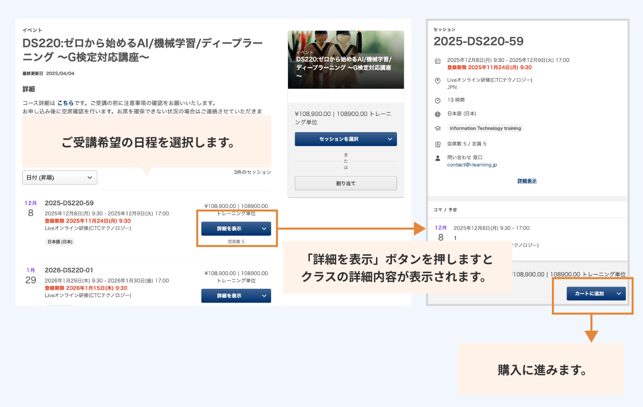Viewport: 643px width, 407px height.
Task: Click the calendar icon beside session dates
Action: tap(438, 61)
